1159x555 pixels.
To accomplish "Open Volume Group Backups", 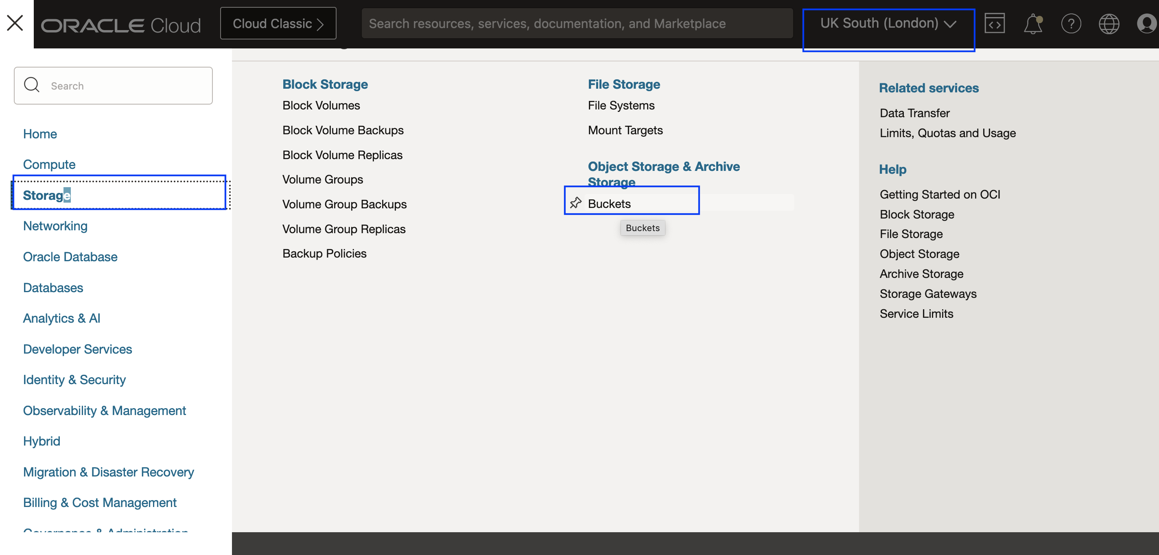I will click(x=345, y=204).
